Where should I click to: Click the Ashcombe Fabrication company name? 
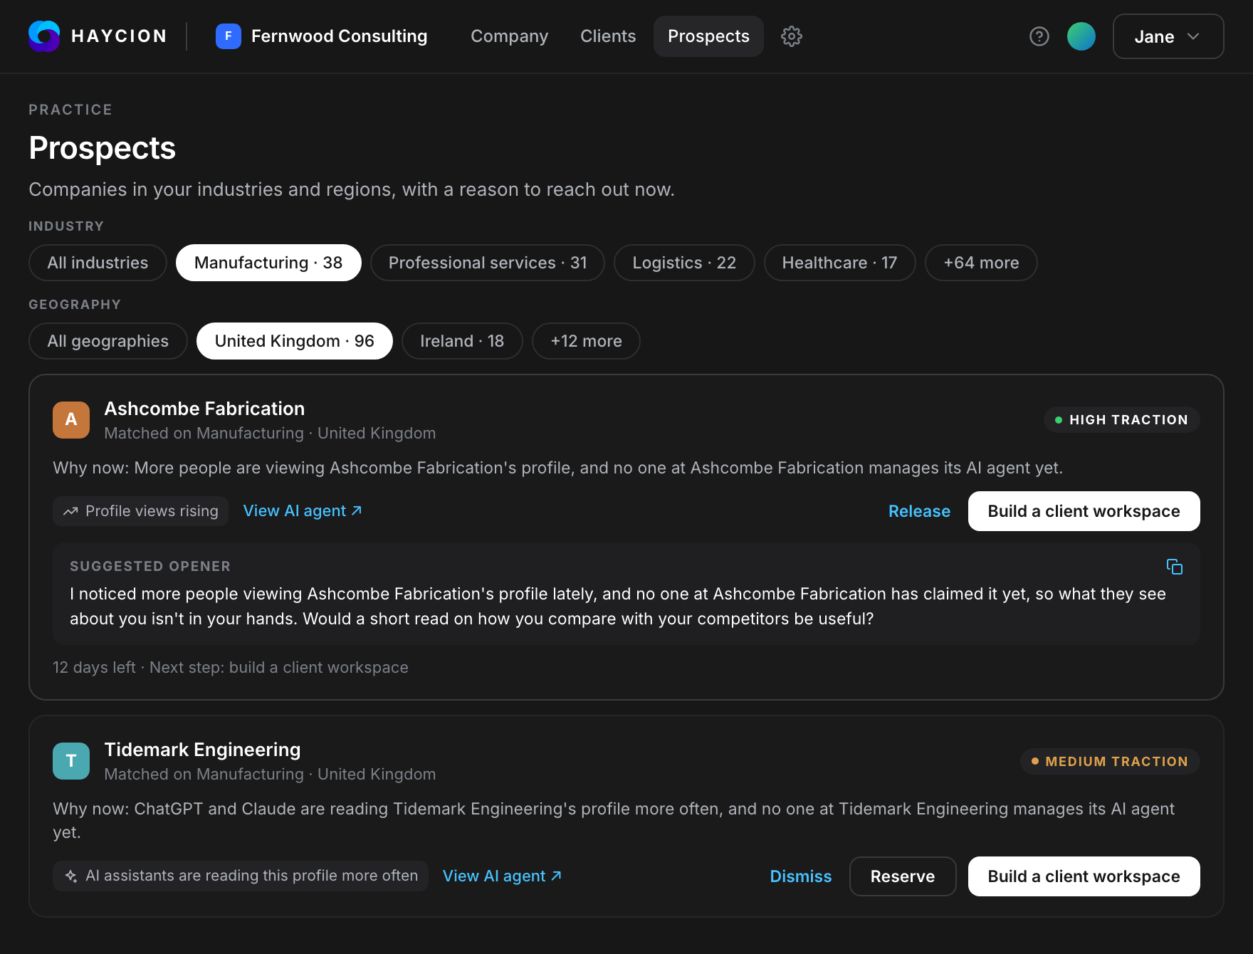pyautogui.click(x=204, y=409)
